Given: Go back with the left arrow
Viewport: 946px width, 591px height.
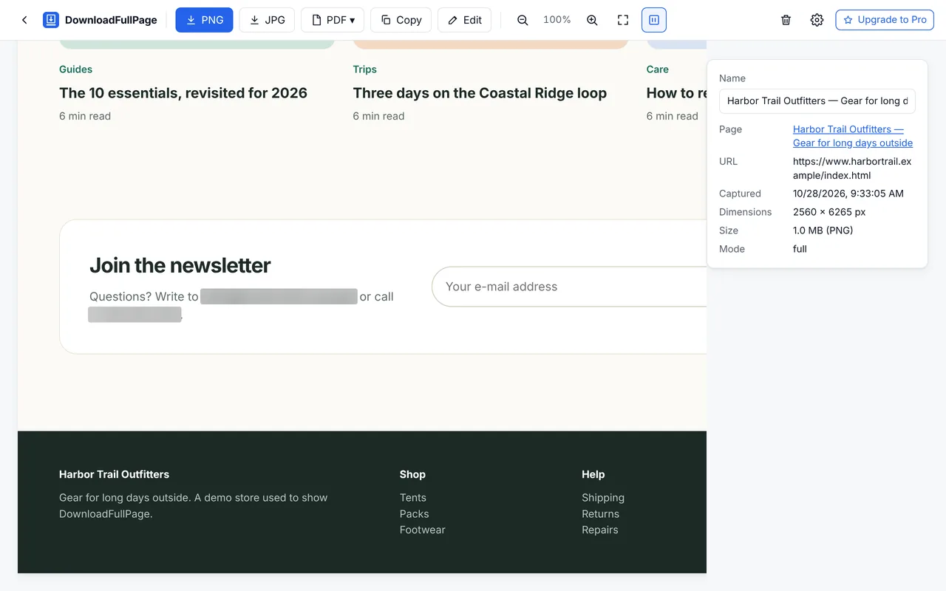Looking at the screenshot, I should click(24, 20).
